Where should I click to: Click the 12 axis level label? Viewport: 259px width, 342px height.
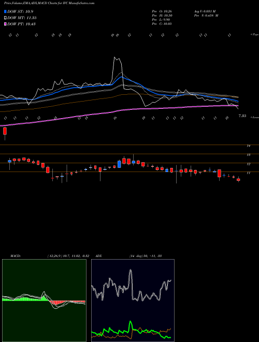pyautogui.click(x=248, y=164)
